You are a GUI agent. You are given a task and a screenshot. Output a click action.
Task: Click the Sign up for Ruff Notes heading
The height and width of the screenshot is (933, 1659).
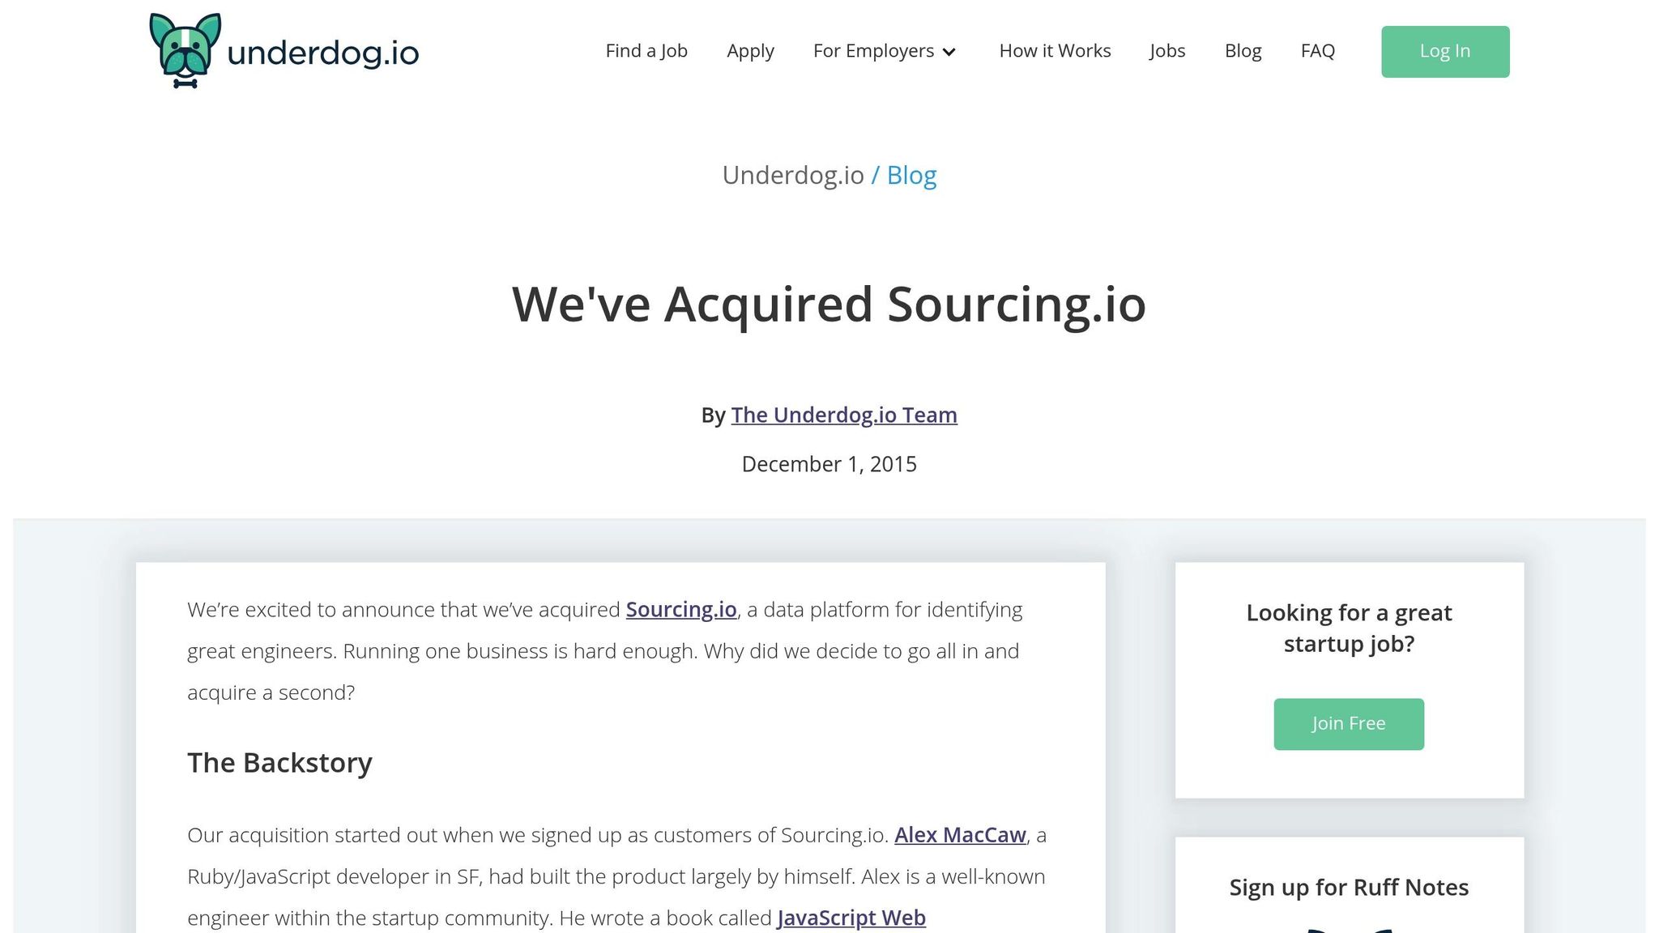click(1348, 887)
